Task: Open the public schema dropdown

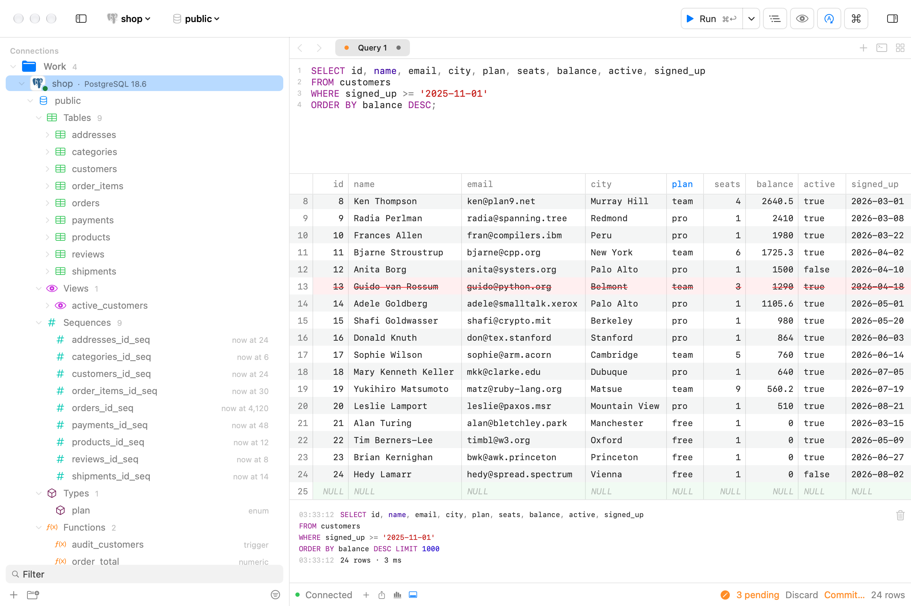Action: pos(196,18)
